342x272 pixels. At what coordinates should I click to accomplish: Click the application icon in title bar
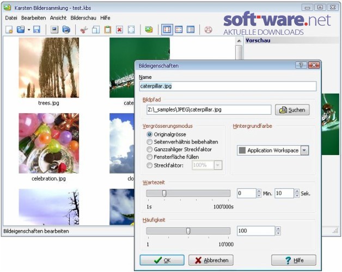(7, 8)
